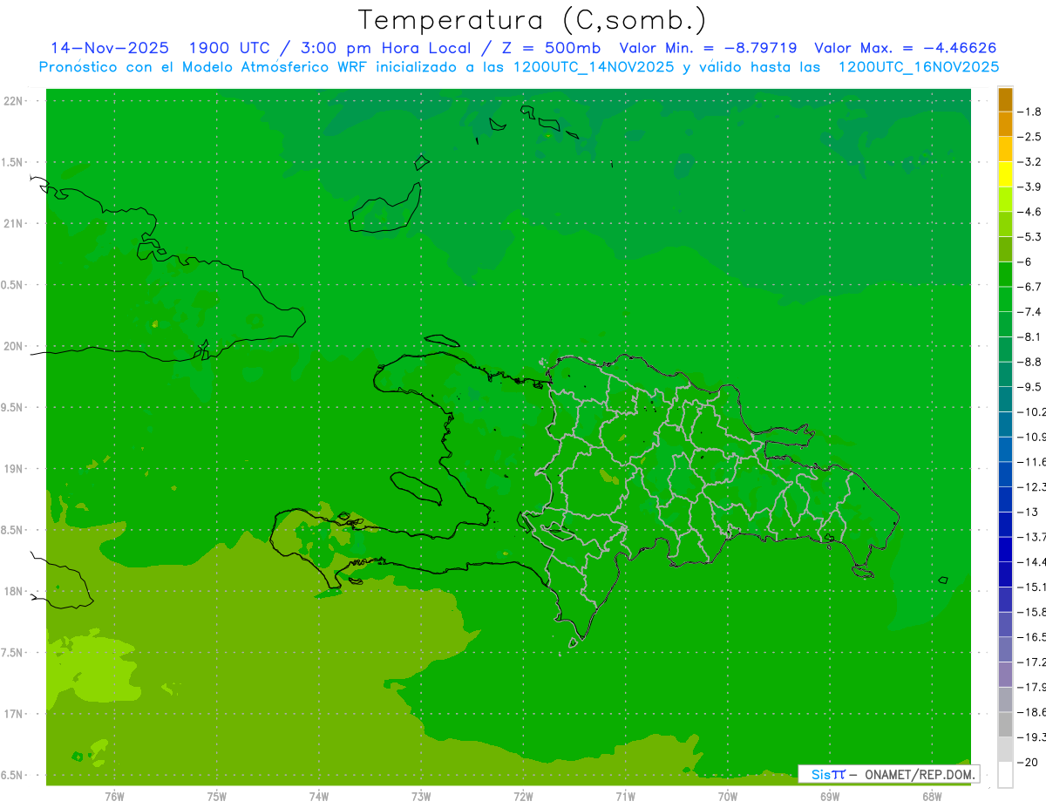Click the dark blue swatch between -13.7 and -14.4
The height and width of the screenshot is (808, 1046).
1005,549
